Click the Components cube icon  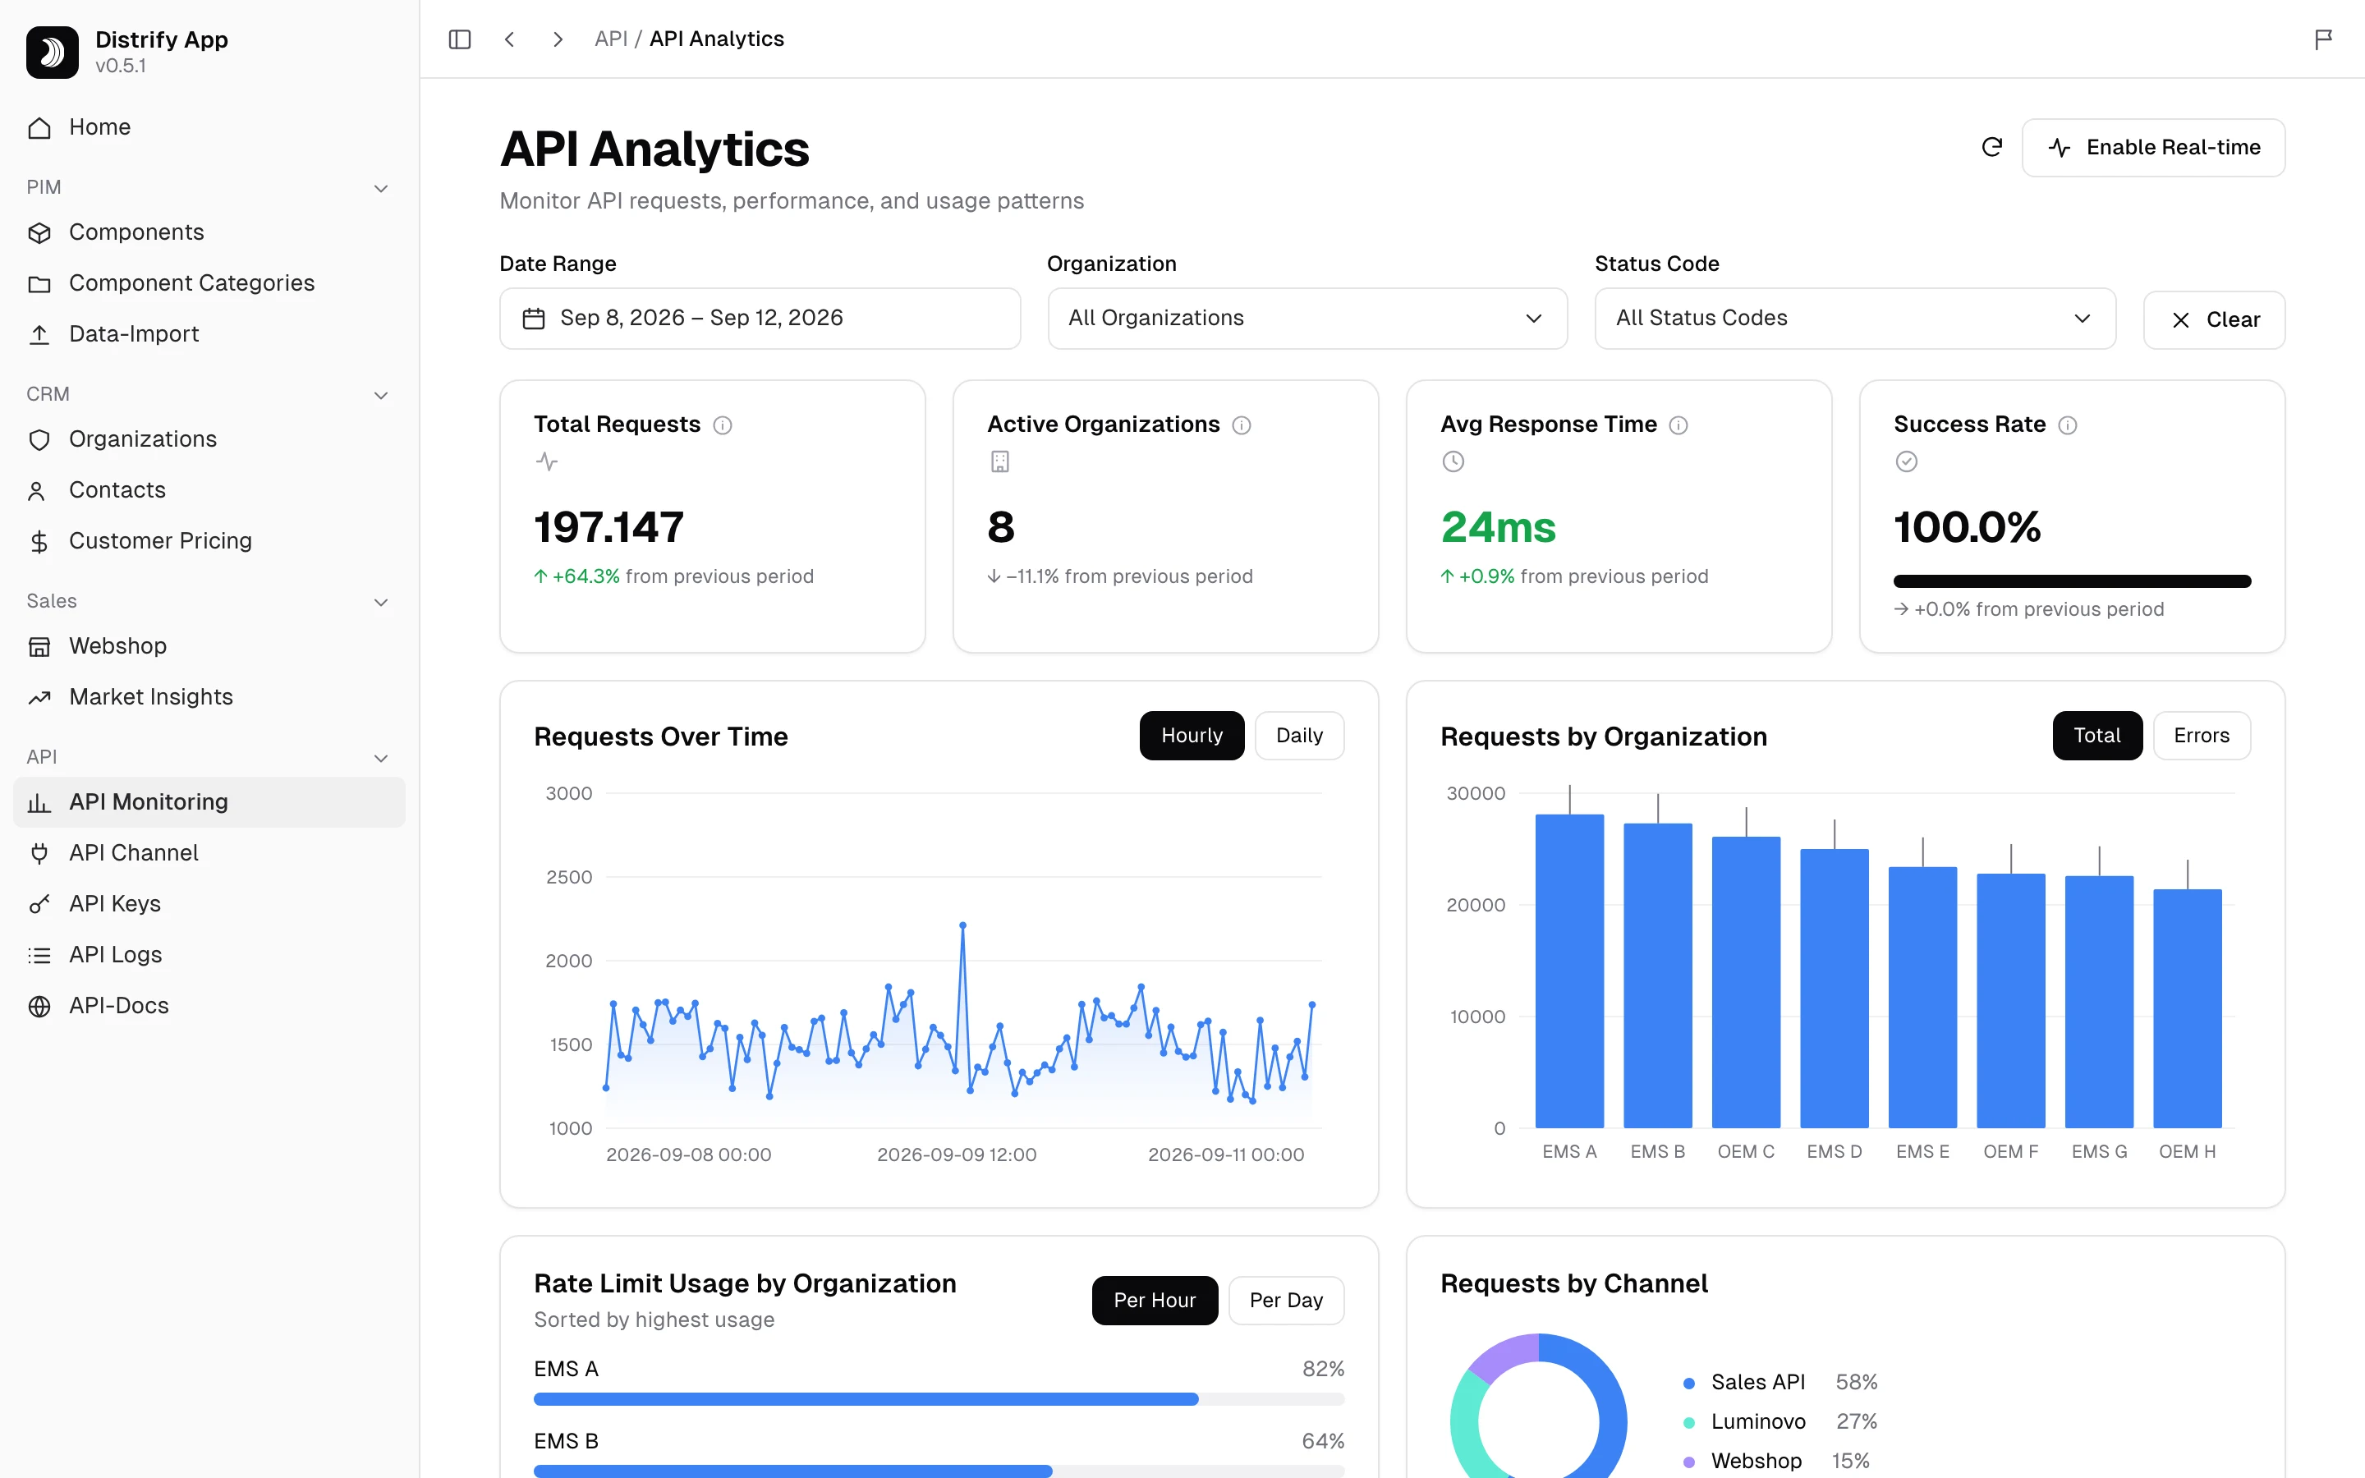39,232
